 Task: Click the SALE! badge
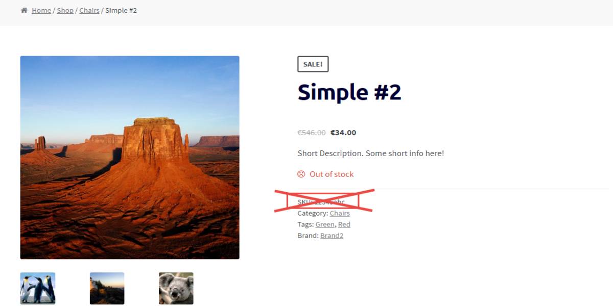(313, 64)
